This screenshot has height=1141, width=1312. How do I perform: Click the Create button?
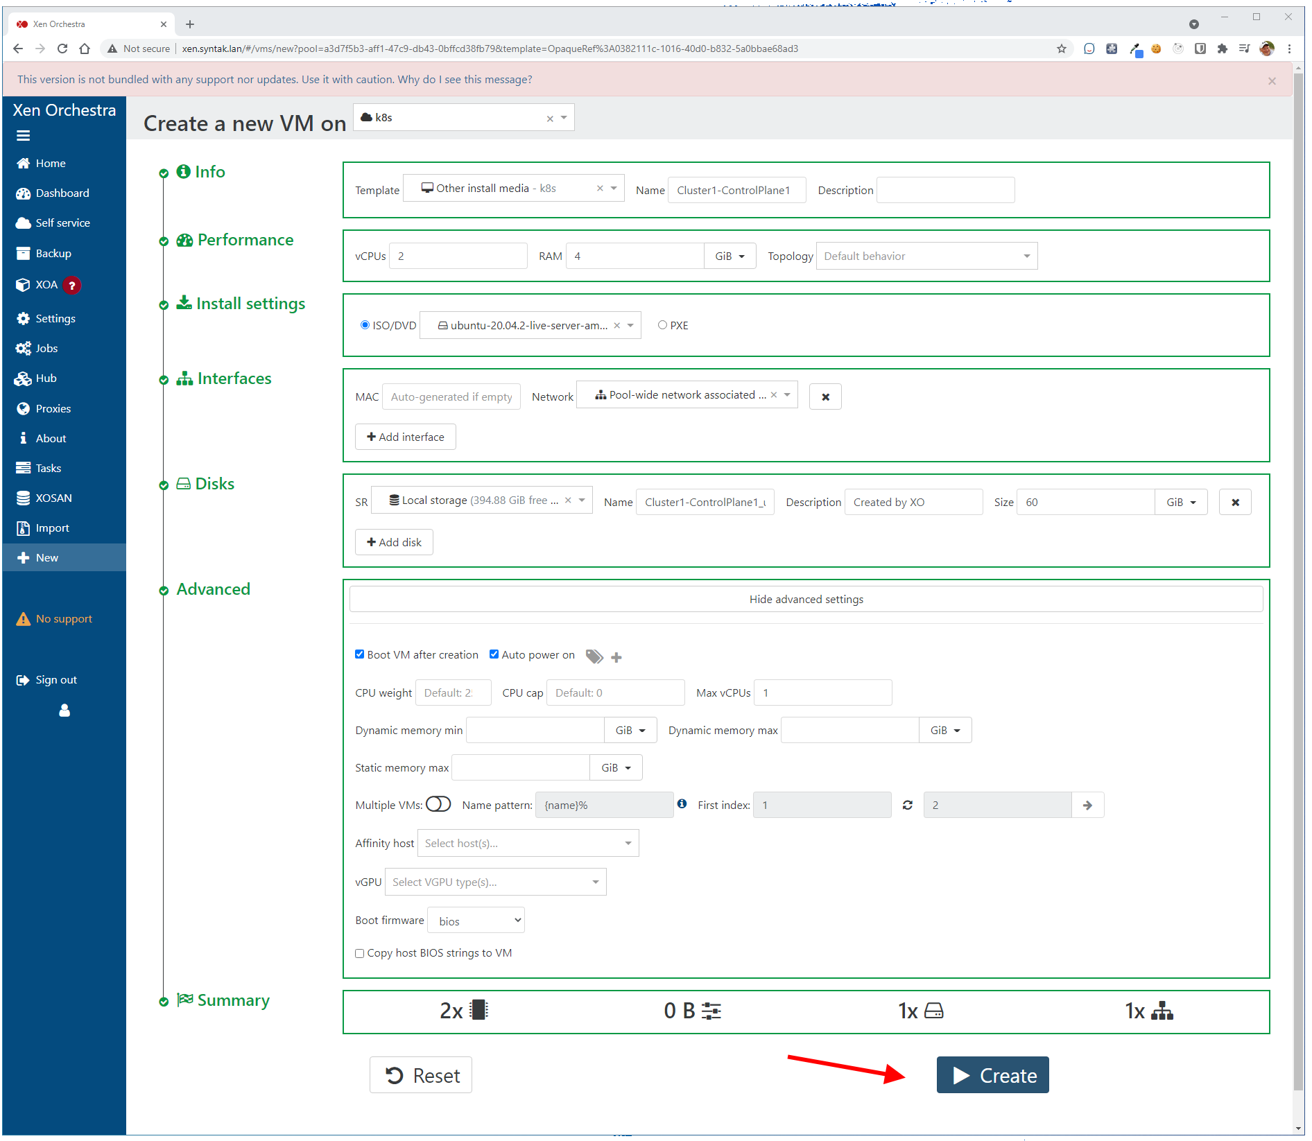(992, 1075)
